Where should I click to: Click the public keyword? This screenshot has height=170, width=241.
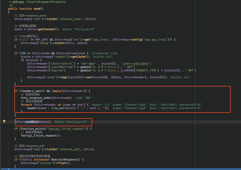pos(13,9)
